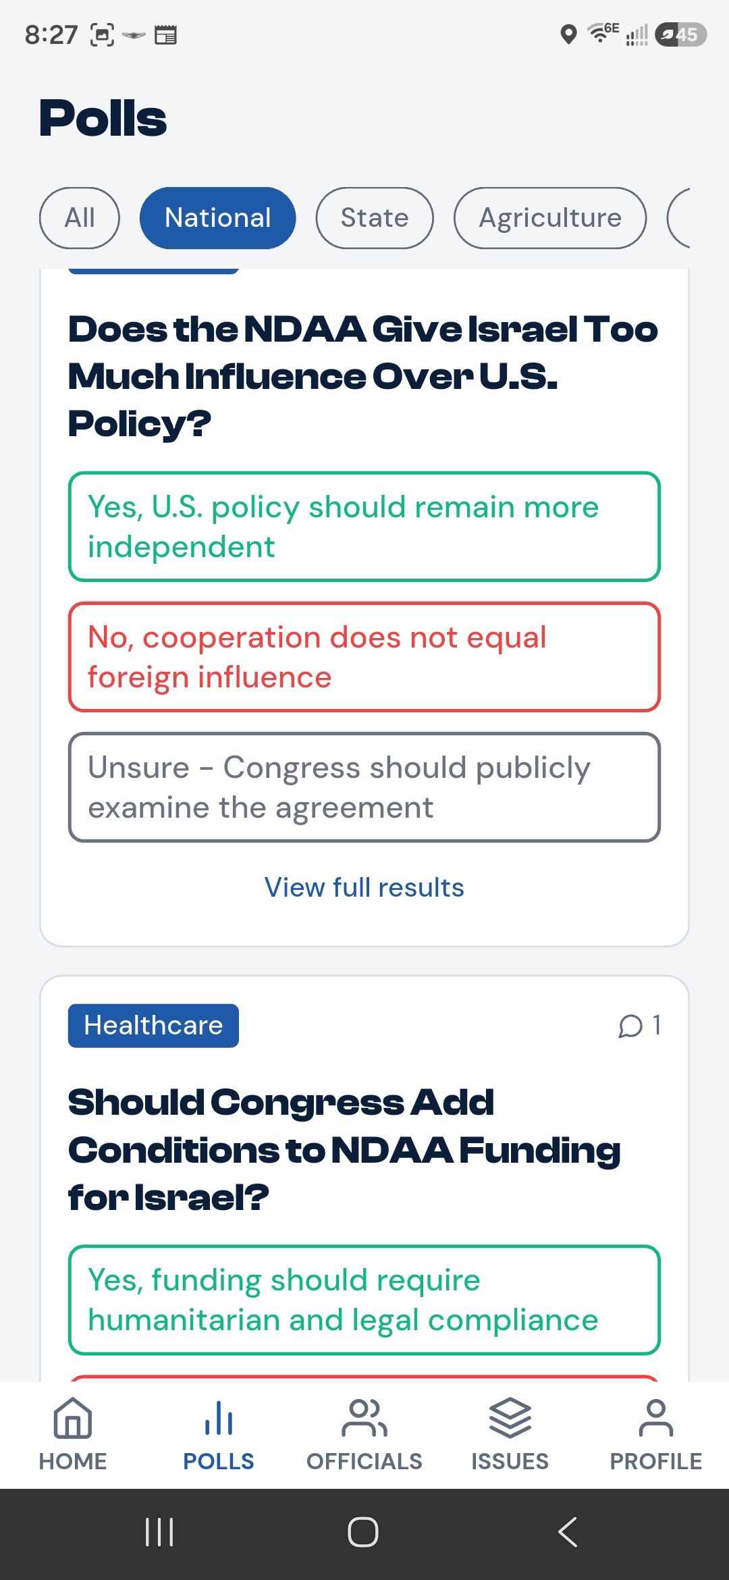Tap Android back navigation arrow

(568, 1531)
